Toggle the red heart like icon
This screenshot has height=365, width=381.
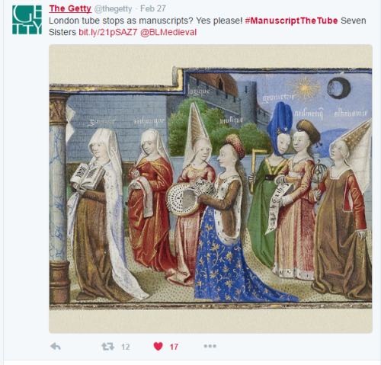click(x=158, y=347)
